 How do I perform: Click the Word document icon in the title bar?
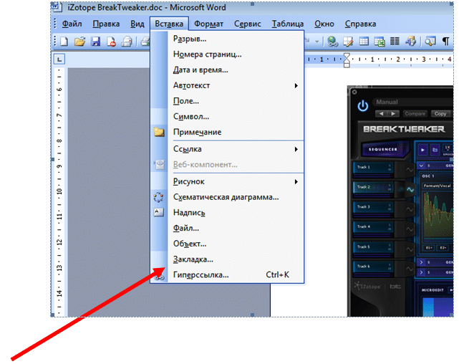[x=57, y=7]
